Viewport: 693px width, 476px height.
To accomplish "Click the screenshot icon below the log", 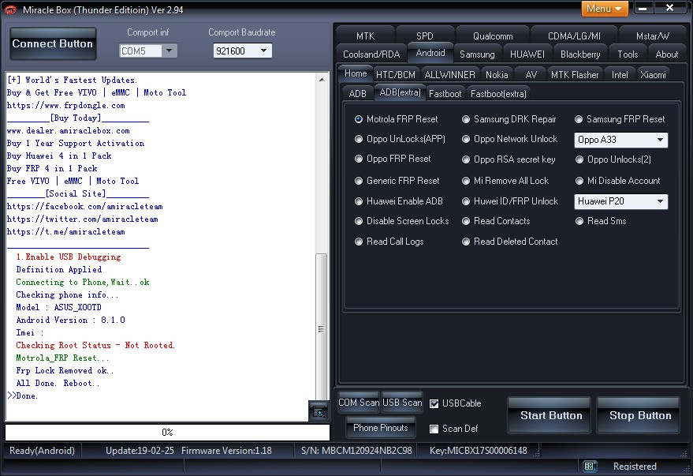I will [x=319, y=411].
